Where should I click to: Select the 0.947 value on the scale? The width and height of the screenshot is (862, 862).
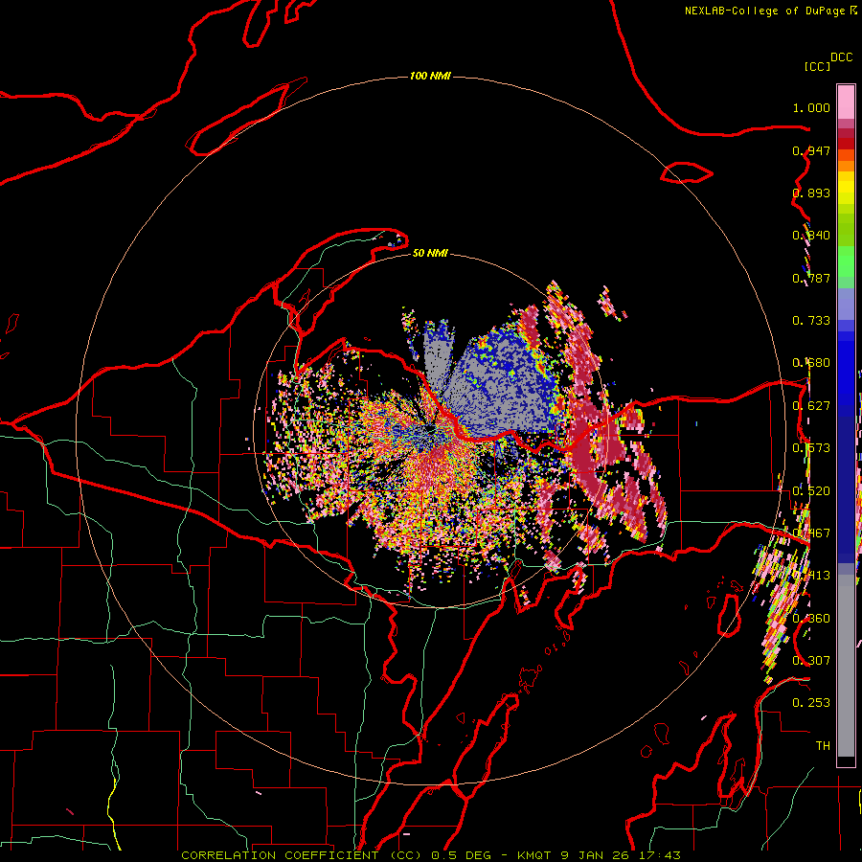811,150
